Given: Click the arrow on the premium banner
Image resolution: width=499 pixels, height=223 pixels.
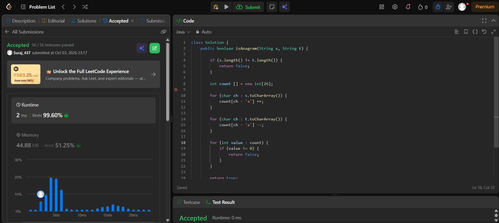Looking at the screenshot, I should pyautogui.click(x=154, y=74).
